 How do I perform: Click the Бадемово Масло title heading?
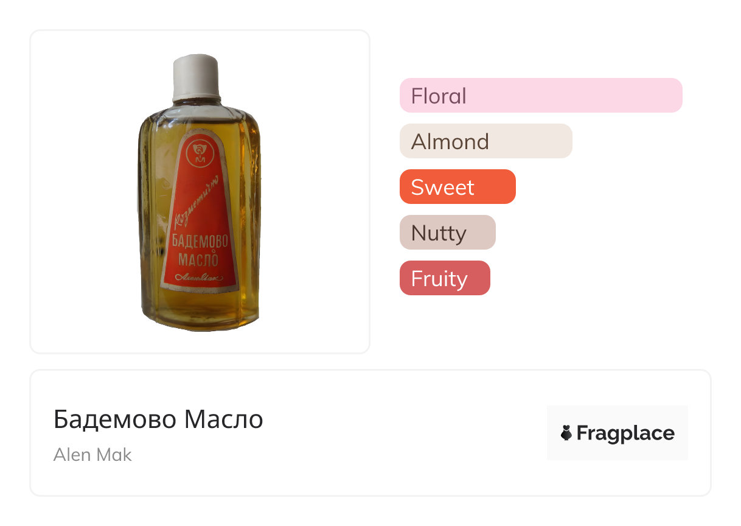158,419
